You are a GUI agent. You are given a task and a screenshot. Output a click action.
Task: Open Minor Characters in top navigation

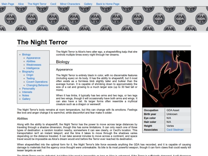(x=70, y=4)
